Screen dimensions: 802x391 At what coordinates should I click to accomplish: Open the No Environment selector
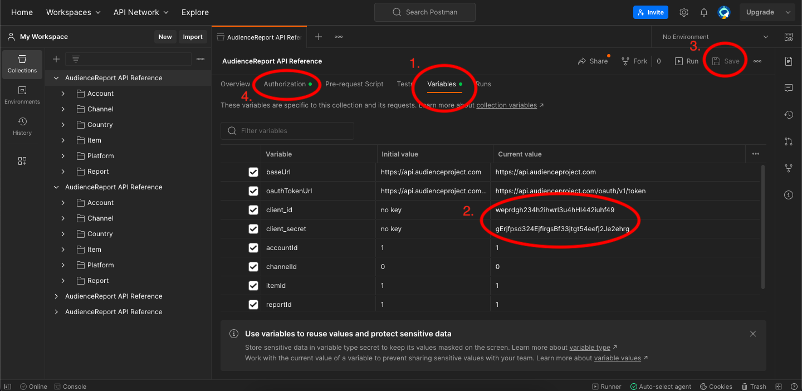pos(715,37)
